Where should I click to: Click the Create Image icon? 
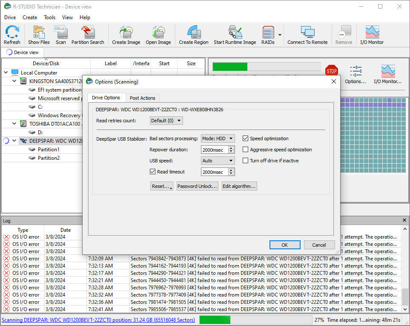(126, 35)
